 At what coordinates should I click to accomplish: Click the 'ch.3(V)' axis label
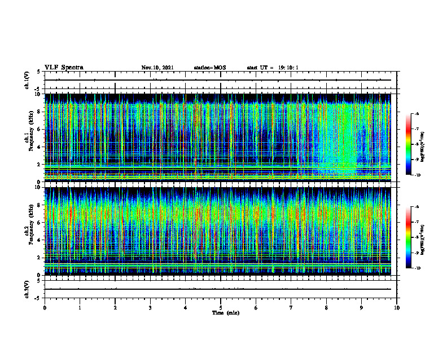click(x=27, y=289)
